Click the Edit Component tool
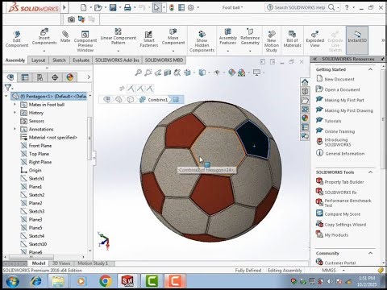This screenshot has height=290, width=387. [17, 39]
